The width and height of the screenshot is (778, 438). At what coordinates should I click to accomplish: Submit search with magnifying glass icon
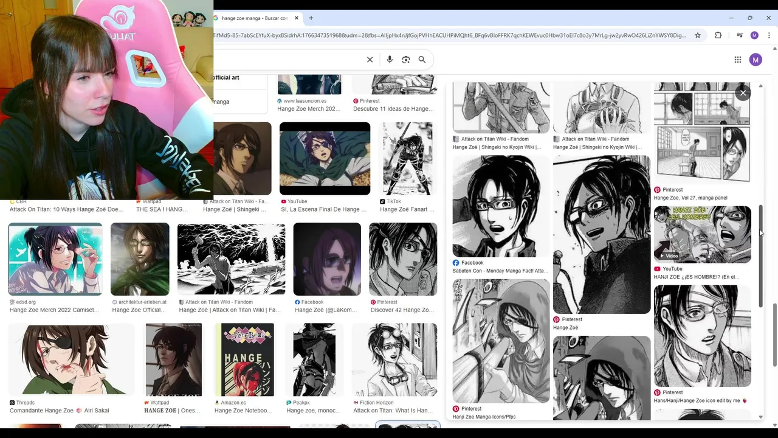[x=422, y=60]
